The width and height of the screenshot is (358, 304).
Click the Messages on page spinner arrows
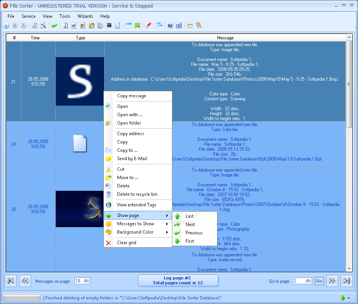(x=87, y=281)
